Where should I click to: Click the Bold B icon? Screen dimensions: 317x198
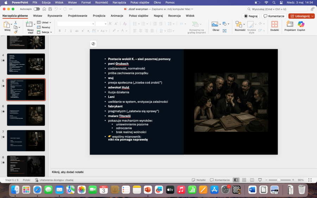point(60,31)
